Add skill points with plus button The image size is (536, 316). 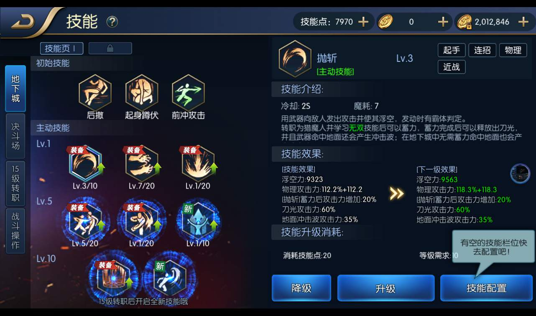(x=363, y=22)
